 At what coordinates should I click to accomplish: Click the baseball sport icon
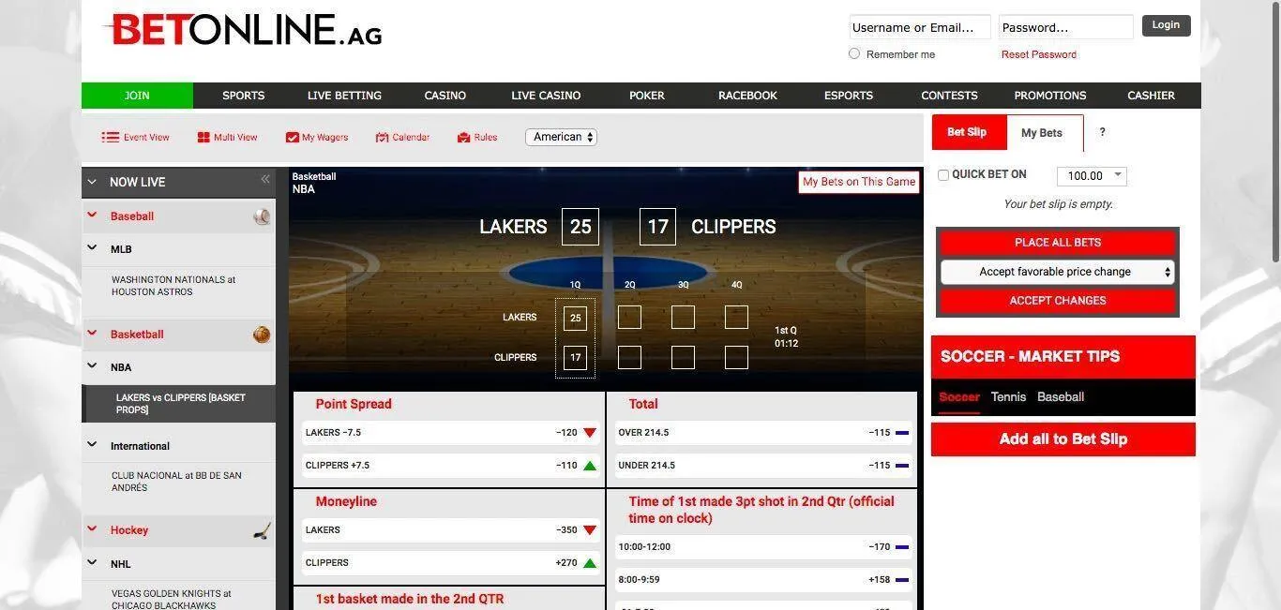[262, 216]
